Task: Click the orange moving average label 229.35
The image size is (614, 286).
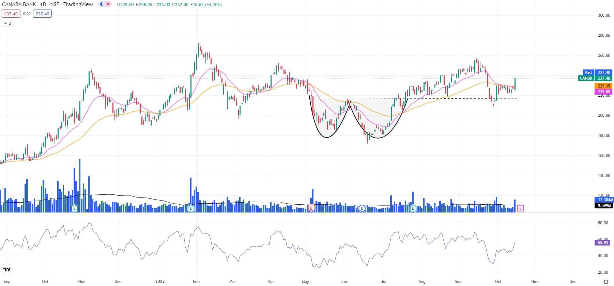Action: pos(603,86)
